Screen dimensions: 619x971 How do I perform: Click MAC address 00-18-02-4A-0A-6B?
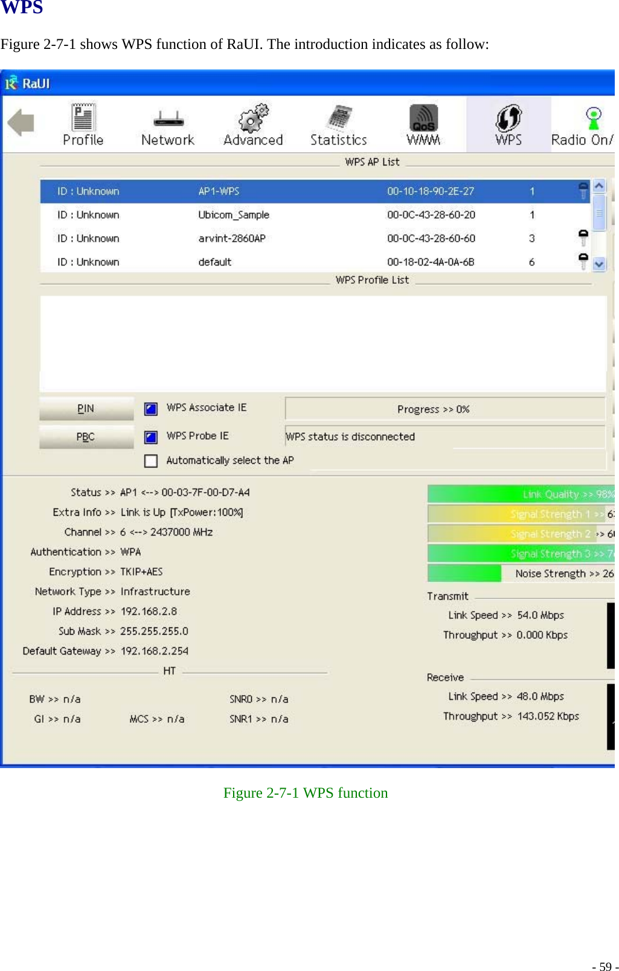431,261
